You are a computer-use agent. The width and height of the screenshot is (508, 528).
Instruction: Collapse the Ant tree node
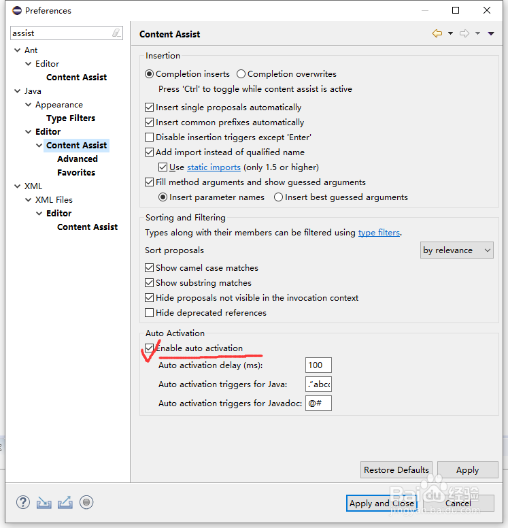pyautogui.click(x=17, y=50)
